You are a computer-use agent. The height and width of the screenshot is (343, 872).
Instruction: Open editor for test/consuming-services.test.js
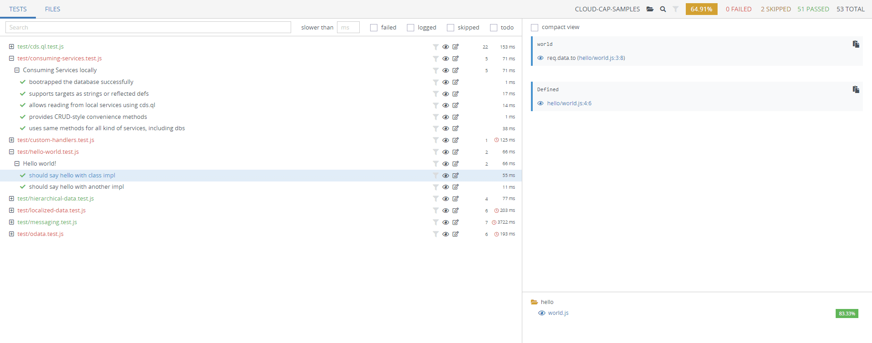(456, 59)
